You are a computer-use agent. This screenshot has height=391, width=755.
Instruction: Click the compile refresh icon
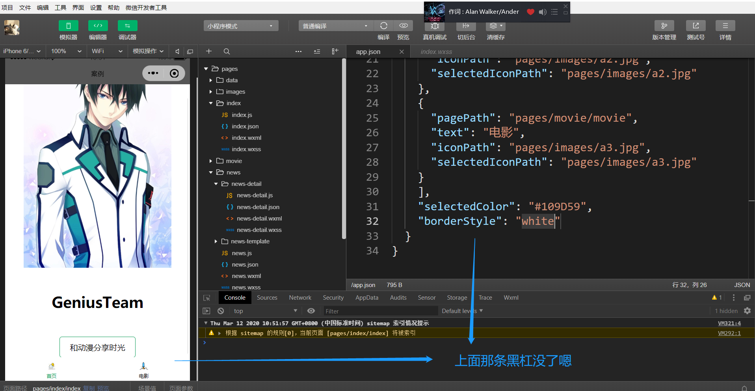click(x=383, y=26)
